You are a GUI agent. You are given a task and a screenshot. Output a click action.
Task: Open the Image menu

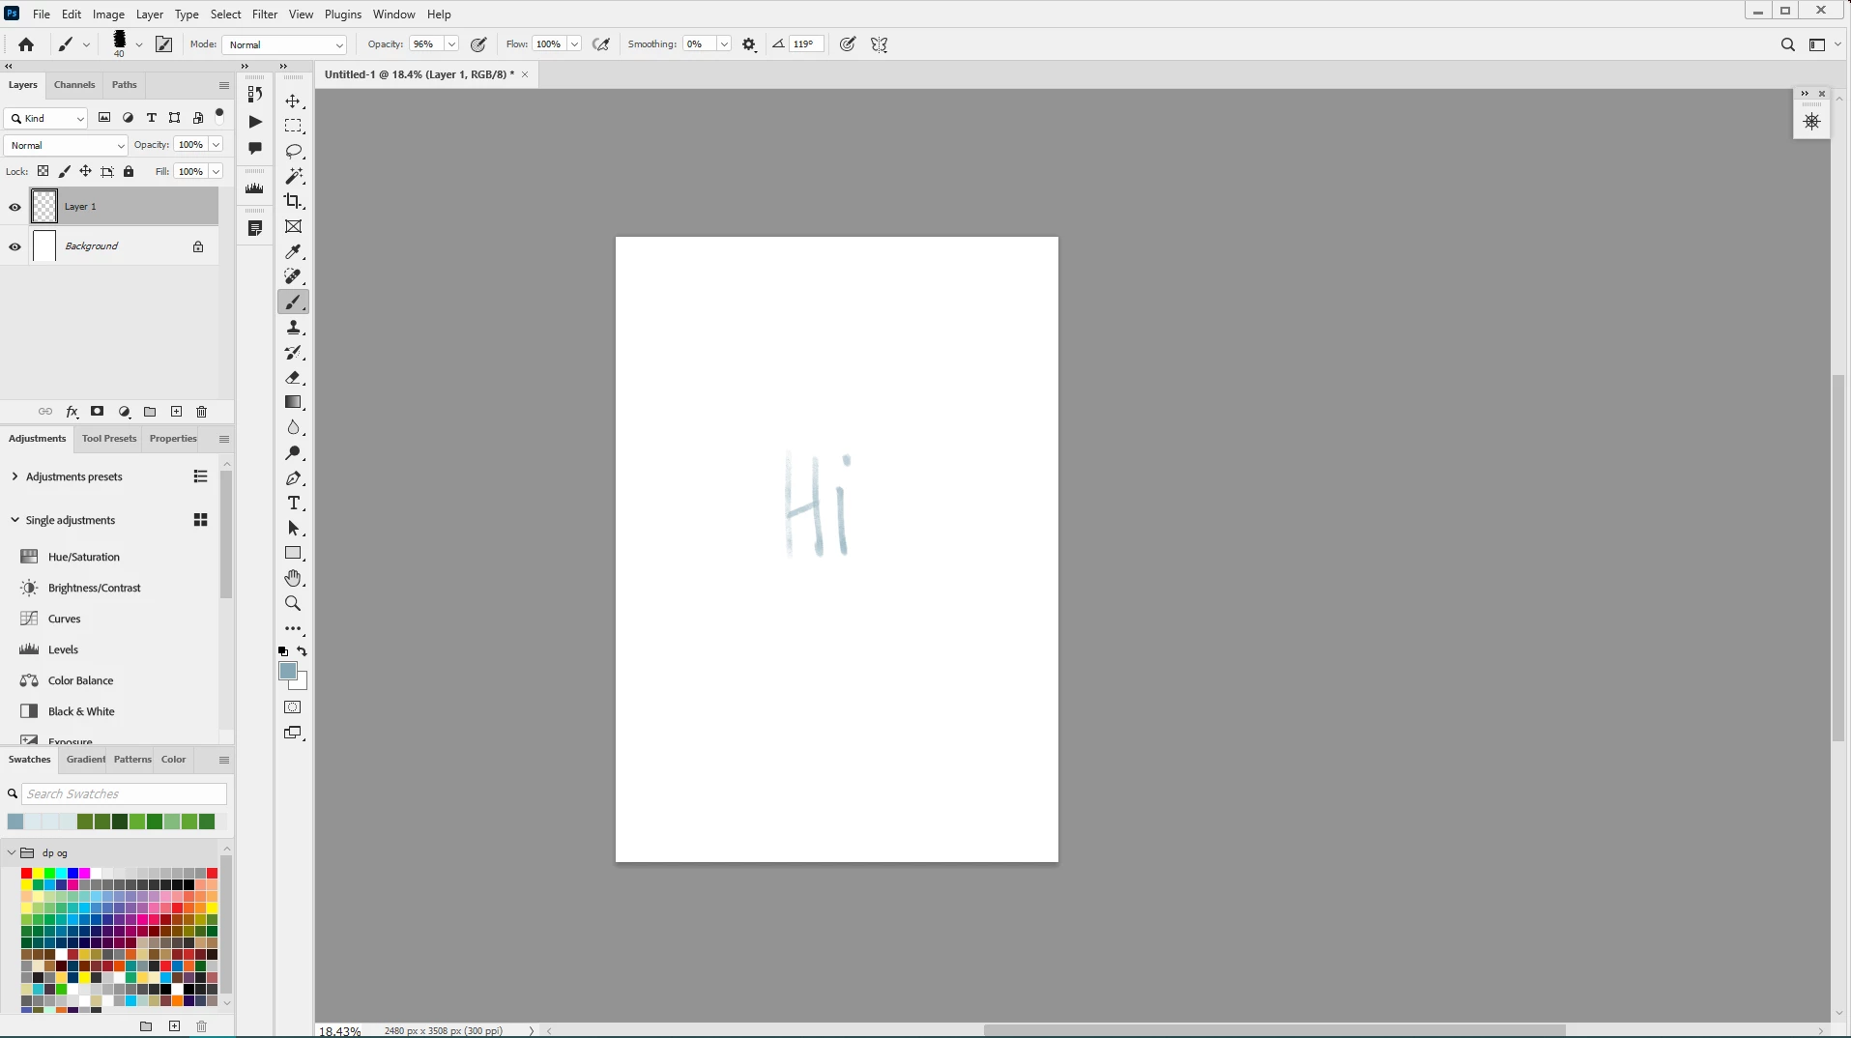pos(108,14)
